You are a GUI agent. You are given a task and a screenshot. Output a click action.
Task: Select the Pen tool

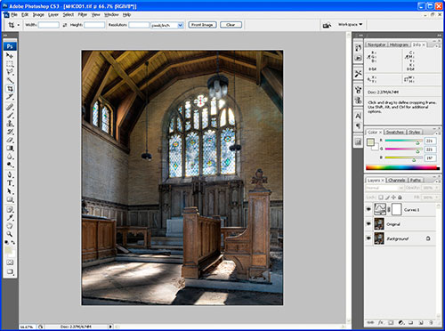point(10,174)
